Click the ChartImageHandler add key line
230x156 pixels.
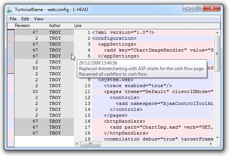pos(159,50)
